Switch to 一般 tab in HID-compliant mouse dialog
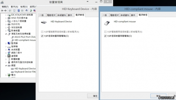Viewport: 176px width, 100px height. tap(105, 15)
